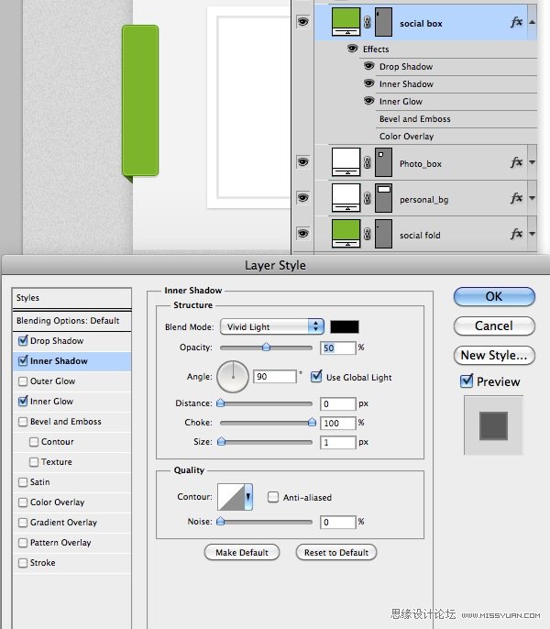Viewport: 550px width, 629px height.
Task: Enable the Stroke checkbox
Action: point(23,563)
